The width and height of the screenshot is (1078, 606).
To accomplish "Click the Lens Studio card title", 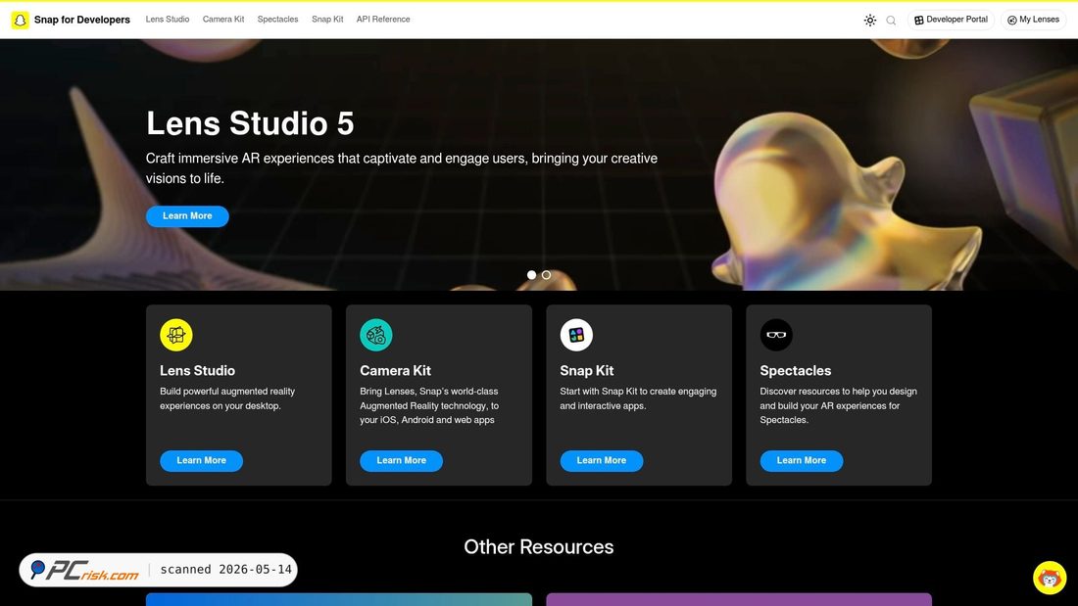I will [x=197, y=370].
